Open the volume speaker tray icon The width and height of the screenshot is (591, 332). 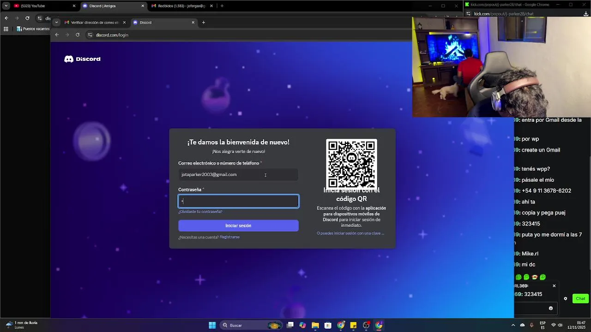pyautogui.click(x=560, y=325)
